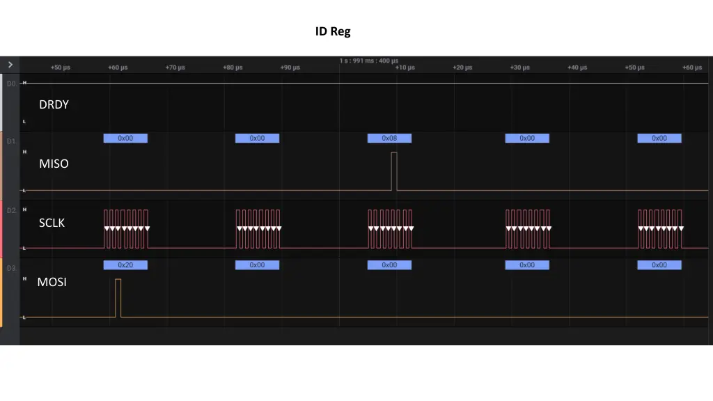
Task: Click the +80 µs time ruler mark
Action: click(233, 68)
